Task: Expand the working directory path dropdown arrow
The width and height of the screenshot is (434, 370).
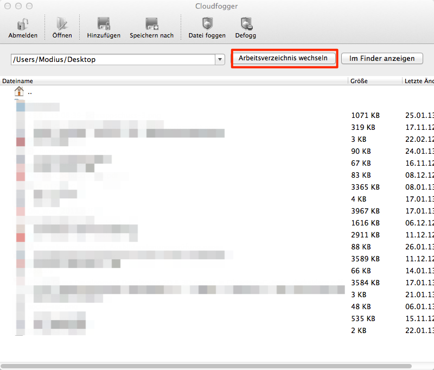Action: coord(220,59)
